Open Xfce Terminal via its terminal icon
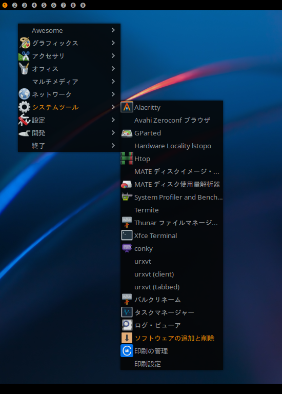This screenshot has width=282, height=394. pos(127,235)
